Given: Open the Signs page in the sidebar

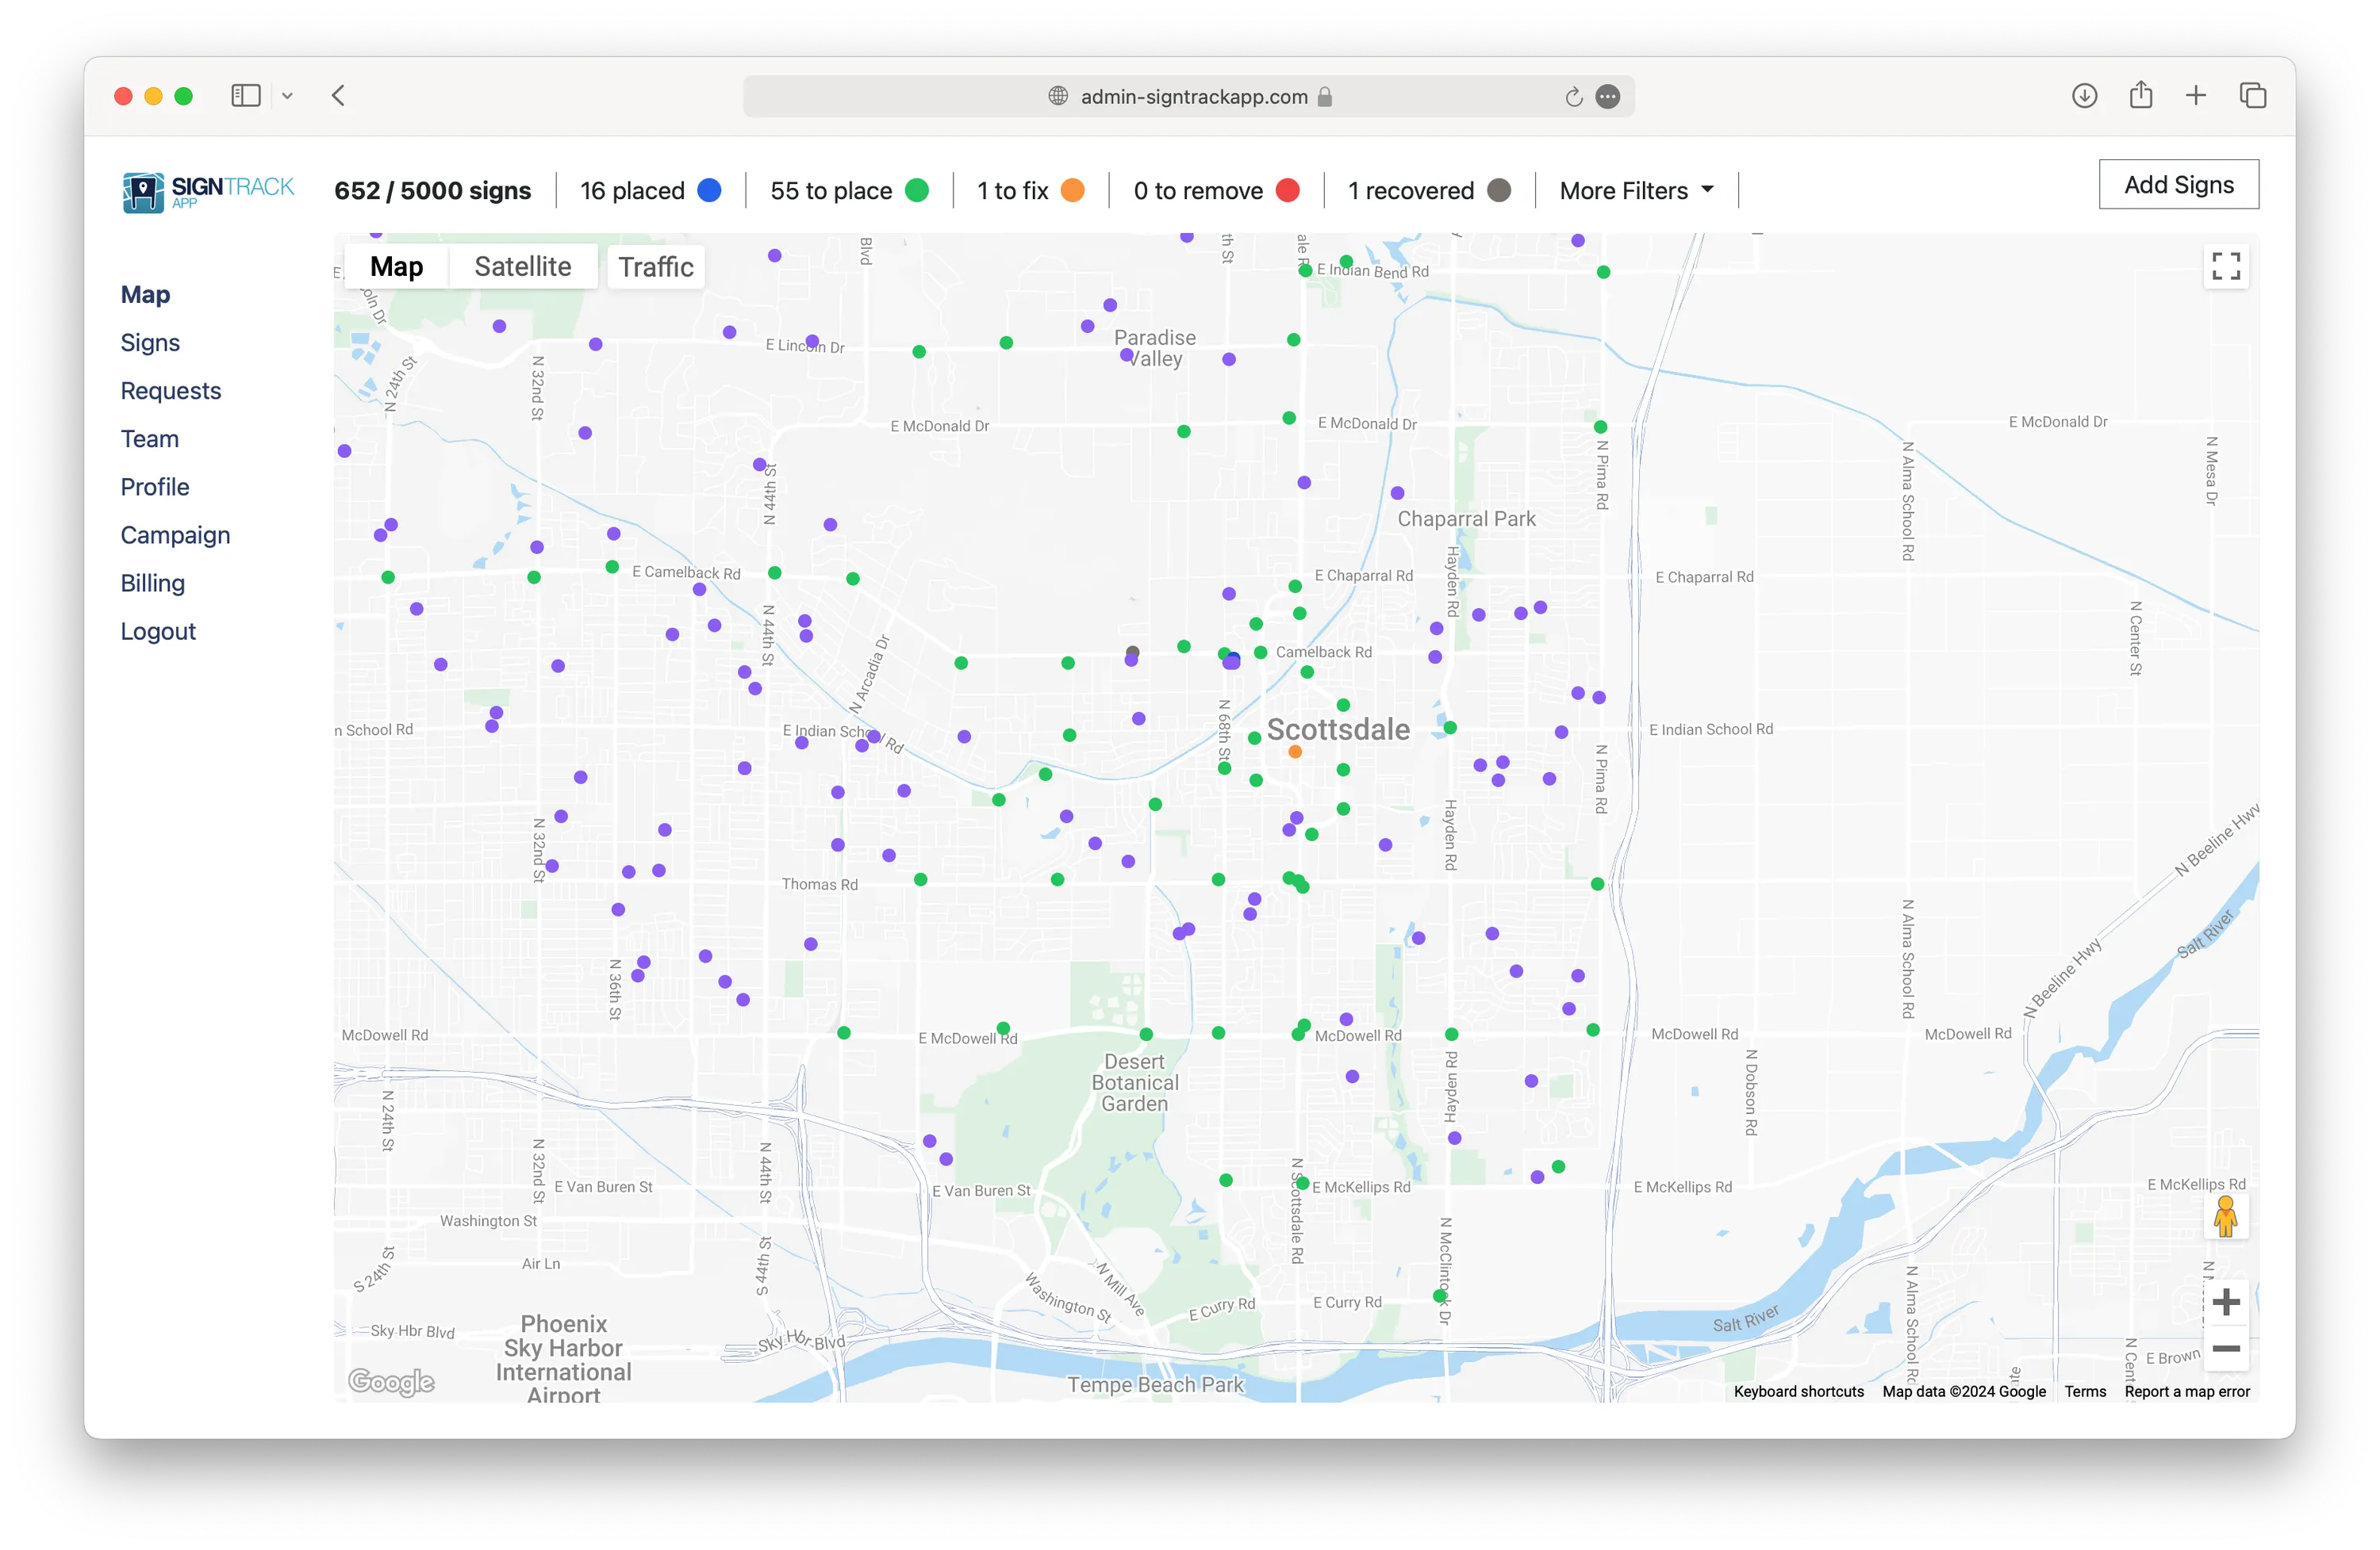Looking at the screenshot, I should pos(150,343).
